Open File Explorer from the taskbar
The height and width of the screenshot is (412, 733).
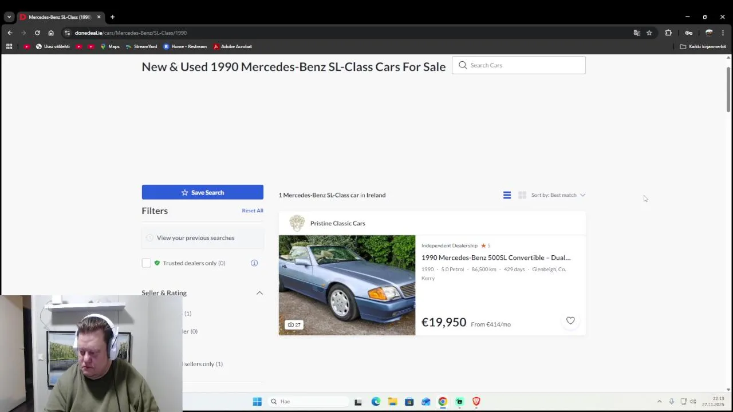[392, 402]
